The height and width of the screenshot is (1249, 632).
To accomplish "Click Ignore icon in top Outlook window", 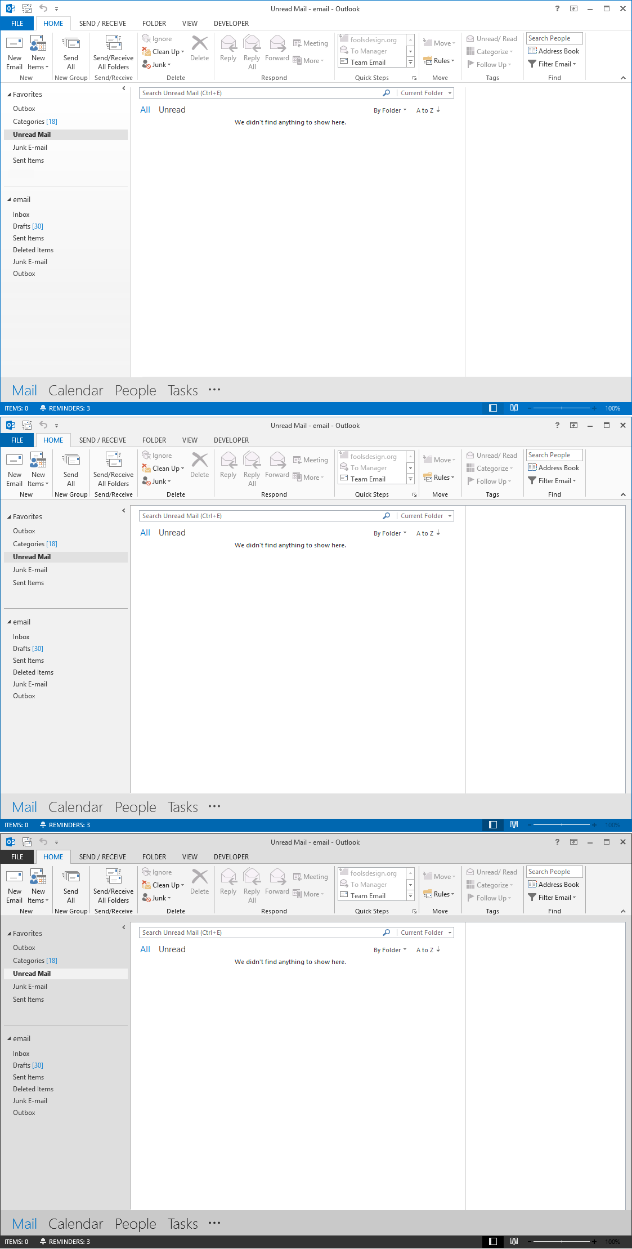I will click(x=146, y=38).
